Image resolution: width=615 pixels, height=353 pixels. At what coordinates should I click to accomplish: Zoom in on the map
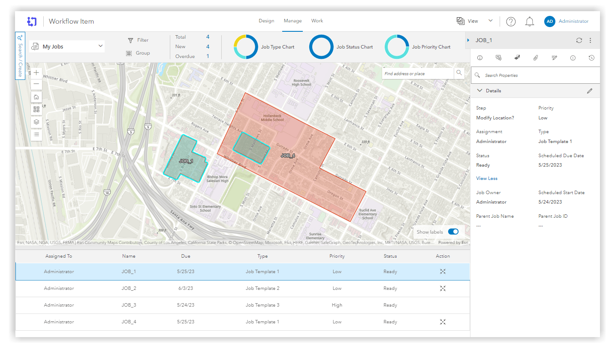(36, 73)
